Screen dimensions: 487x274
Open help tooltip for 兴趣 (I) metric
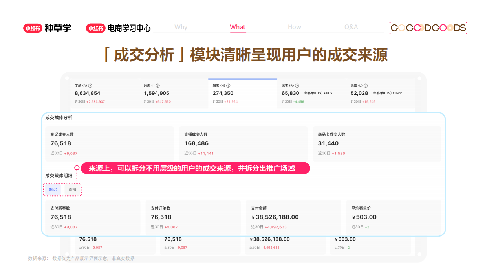(157, 85)
